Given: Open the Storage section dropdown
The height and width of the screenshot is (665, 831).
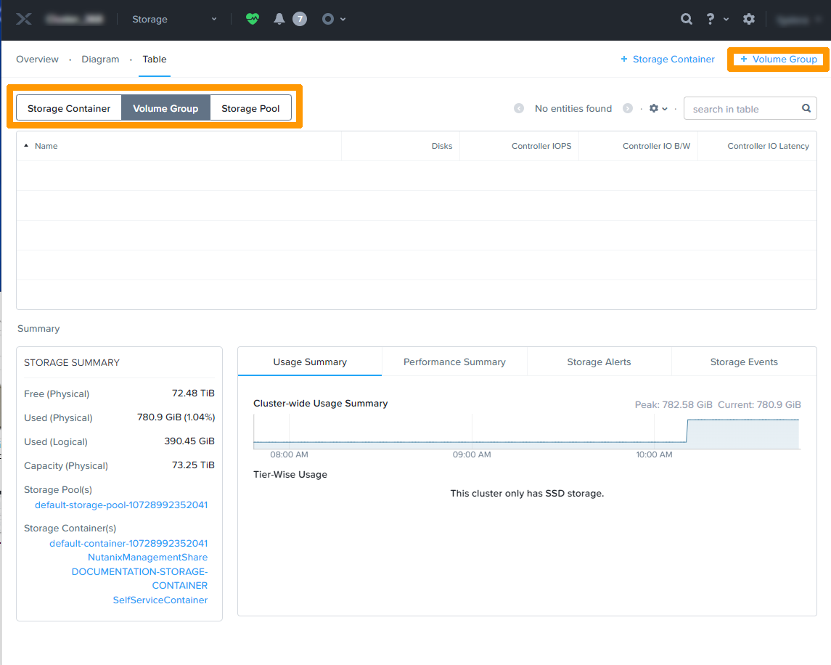Looking at the screenshot, I should 173,19.
